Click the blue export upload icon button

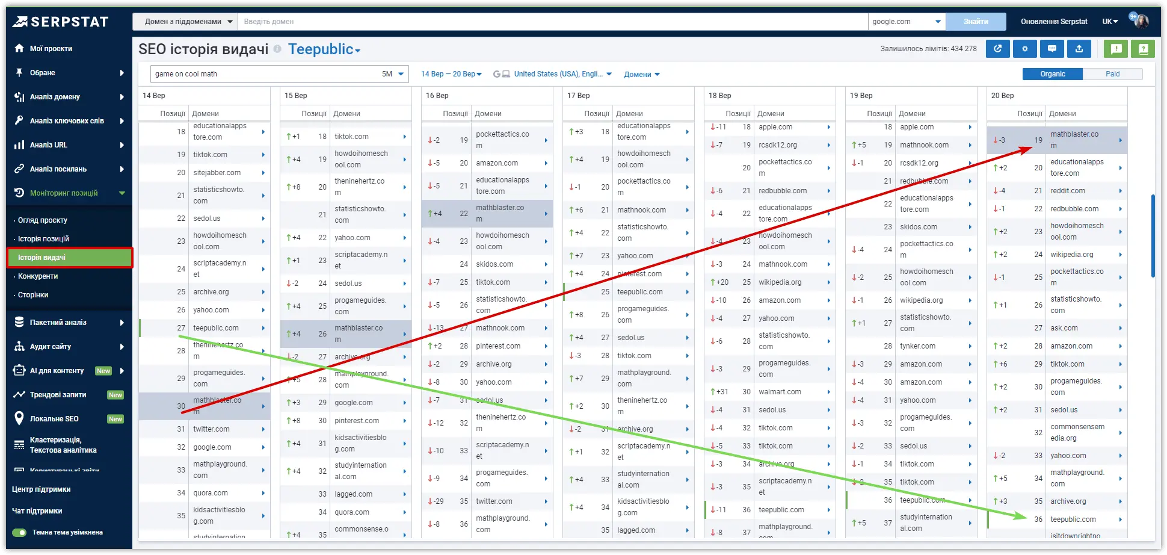click(x=1079, y=49)
